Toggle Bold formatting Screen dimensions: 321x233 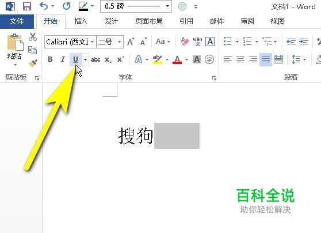50,59
